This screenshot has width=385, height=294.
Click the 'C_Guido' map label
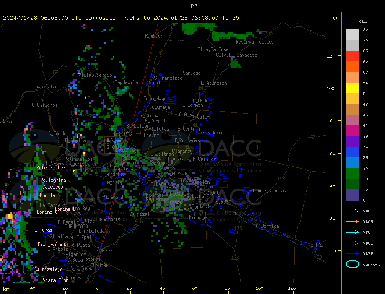57,134
